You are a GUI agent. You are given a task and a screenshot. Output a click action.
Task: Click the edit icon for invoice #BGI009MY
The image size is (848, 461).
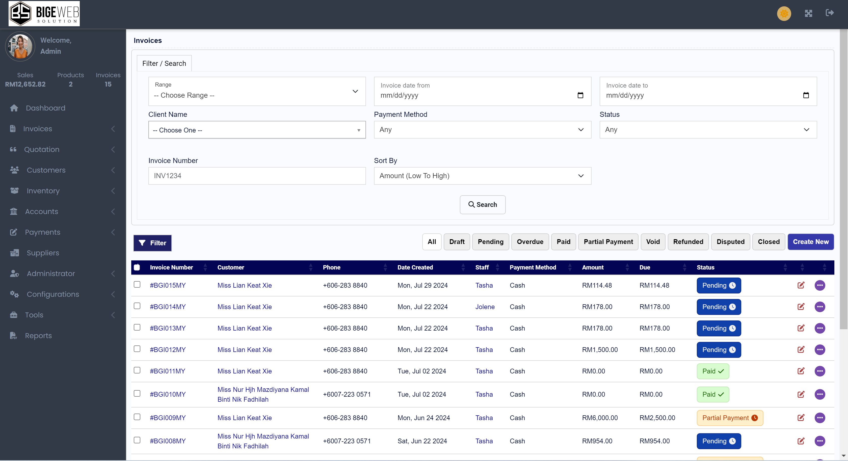(801, 418)
